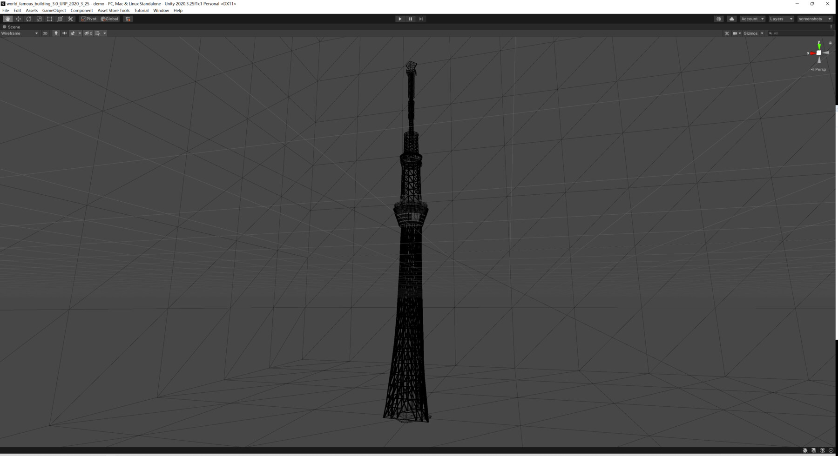Click the Unity cloud services icon
This screenshot has height=456, width=838.
click(731, 19)
